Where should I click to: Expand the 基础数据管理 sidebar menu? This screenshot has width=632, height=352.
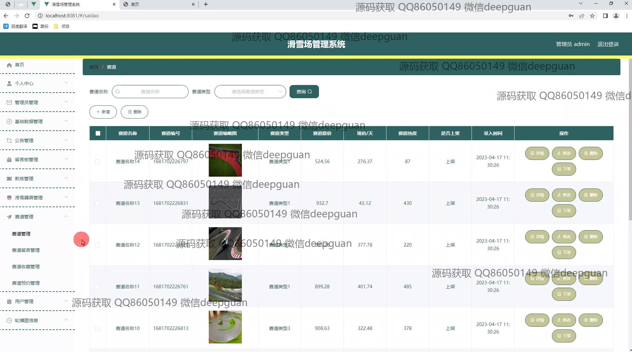pyautogui.click(x=38, y=121)
